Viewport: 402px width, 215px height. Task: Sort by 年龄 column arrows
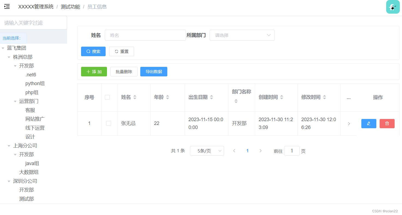pos(168,97)
